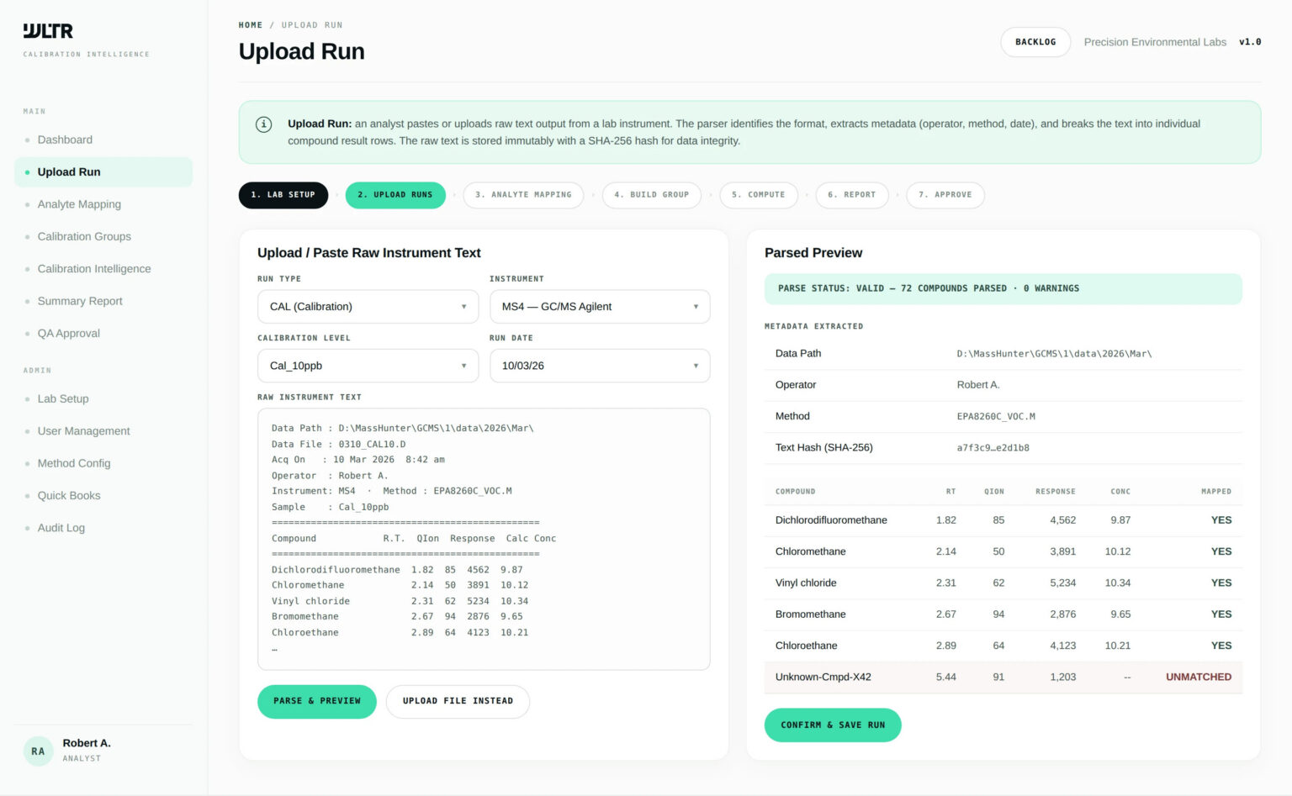The height and width of the screenshot is (796, 1292).
Task: Open the Run Type dropdown
Action: pos(368,307)
